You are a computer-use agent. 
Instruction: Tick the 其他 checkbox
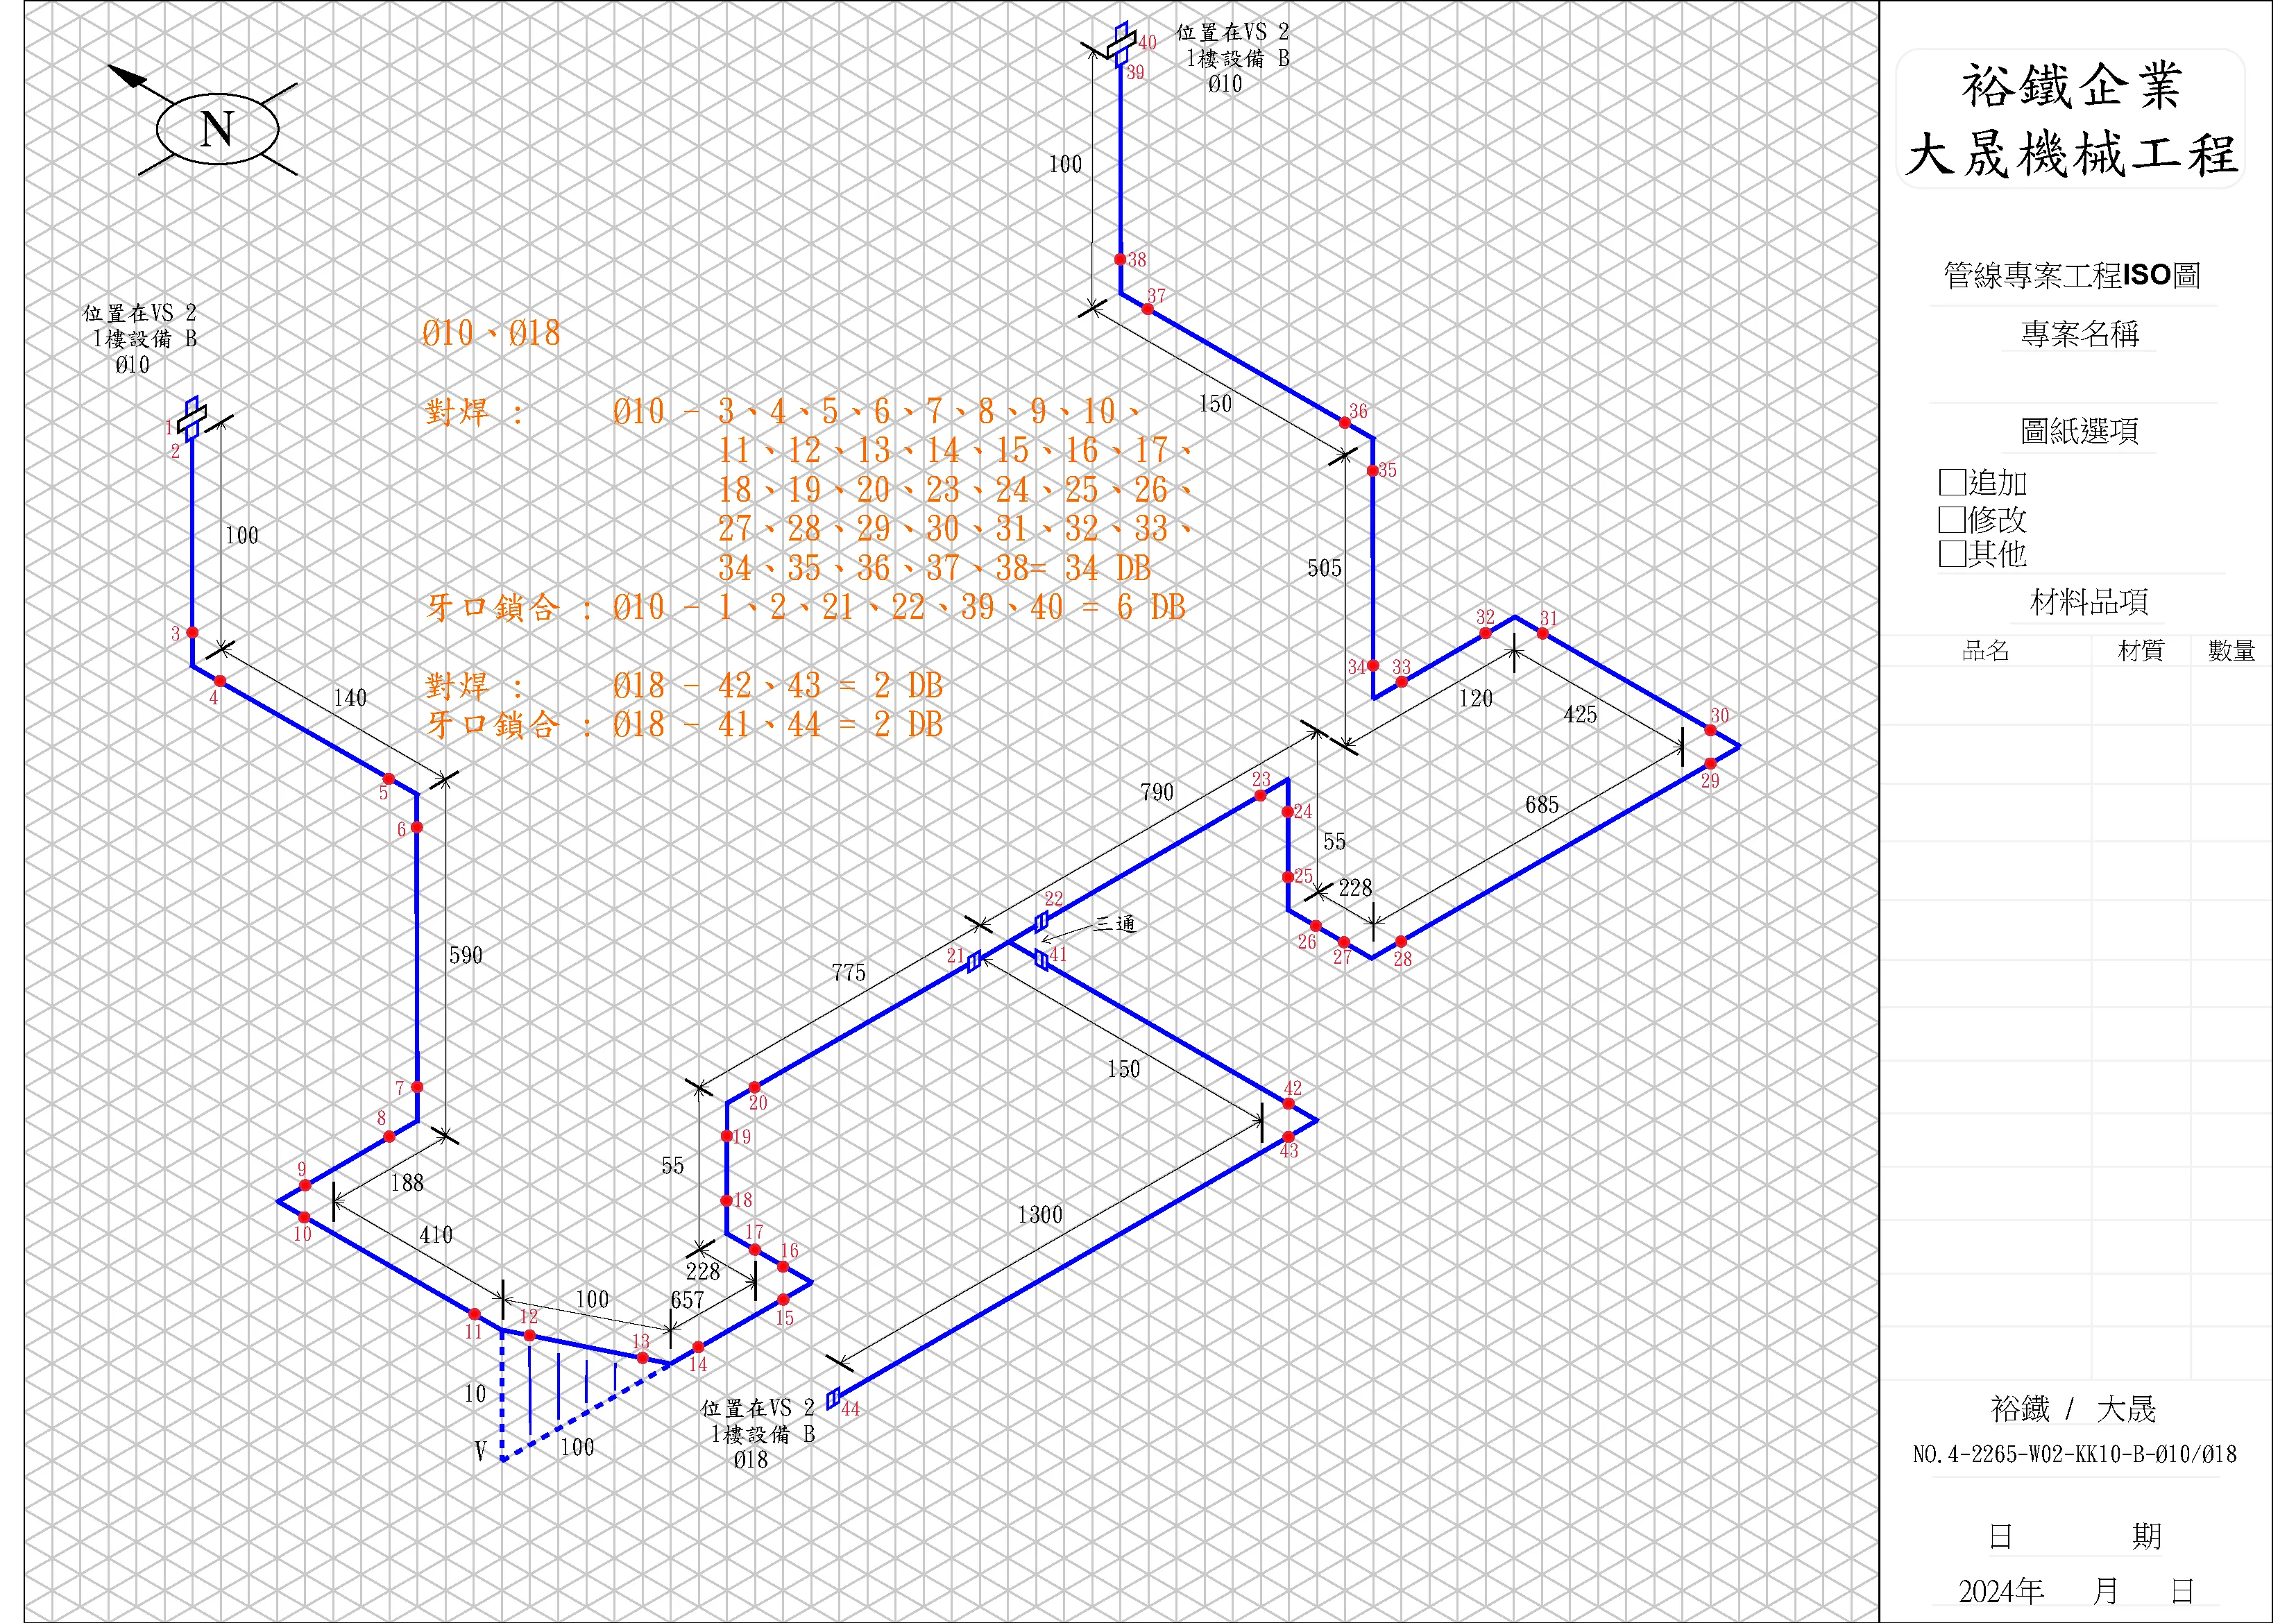pyautogui.click(x=1952, y=553)
